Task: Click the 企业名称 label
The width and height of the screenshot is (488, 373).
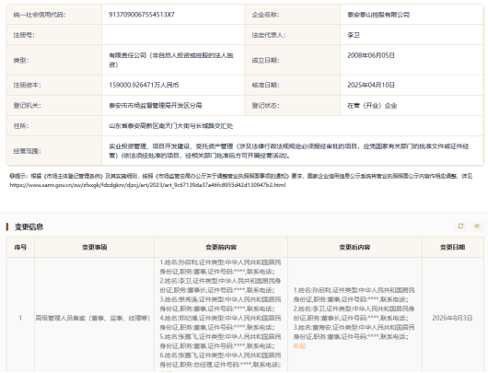Action: click(x=265, y=15)
